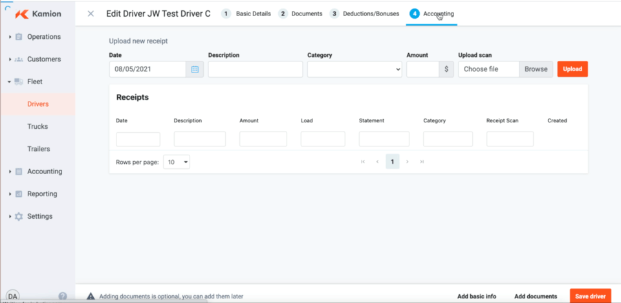Viewport: 621px width, 303px height.
Task: Click the Kamion logo icon
Action: pos(21,14)
